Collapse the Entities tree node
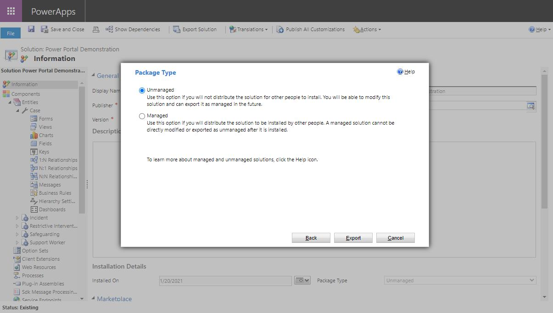Screen dimensions: 553x313 (10, 102)
